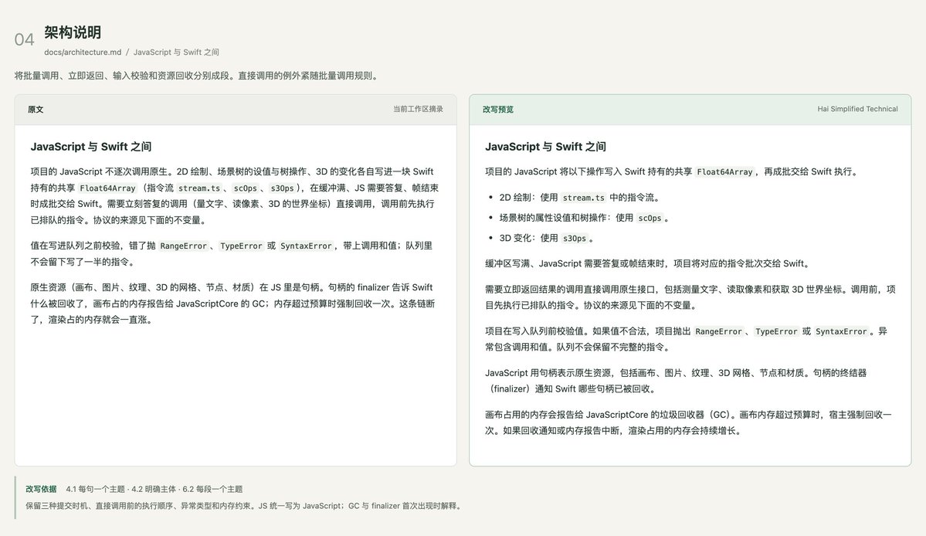
Task: Click "stream.ts" code in the 改写预览 bullet list
Action: (x=583, y=198)
